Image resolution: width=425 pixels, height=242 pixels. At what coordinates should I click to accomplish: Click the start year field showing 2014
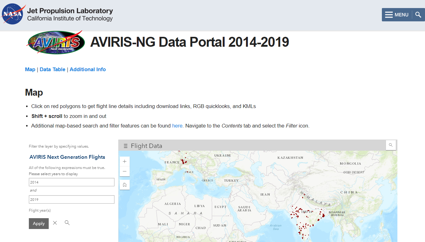pos(72,182)
